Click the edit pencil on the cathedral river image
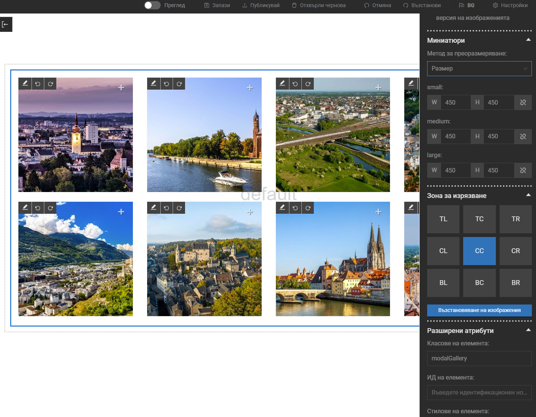536x417 pixels. (282, 208)
